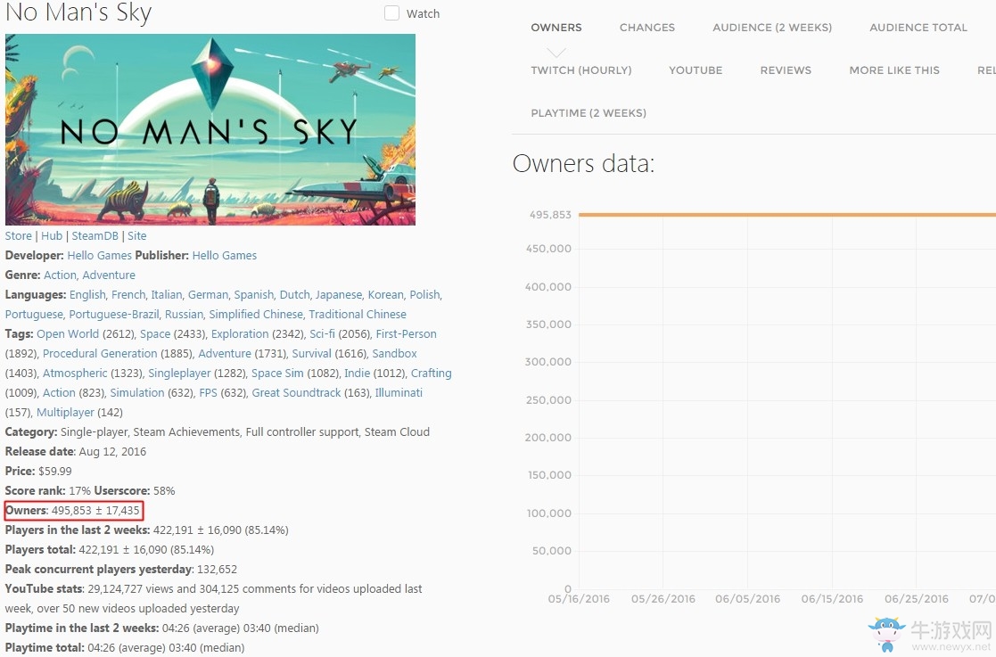Open the Portuguese language link
This screenshot has height=657, width=996.
click(x=34, y=315)
